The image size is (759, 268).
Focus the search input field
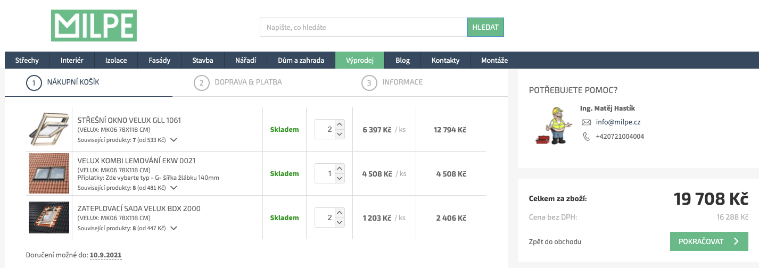[x=364, y=27]
